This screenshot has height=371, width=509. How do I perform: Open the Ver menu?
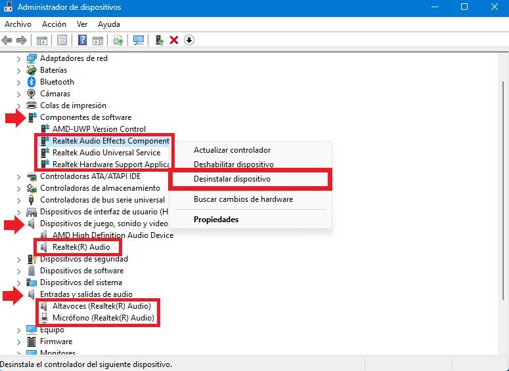tap(82, 24)
